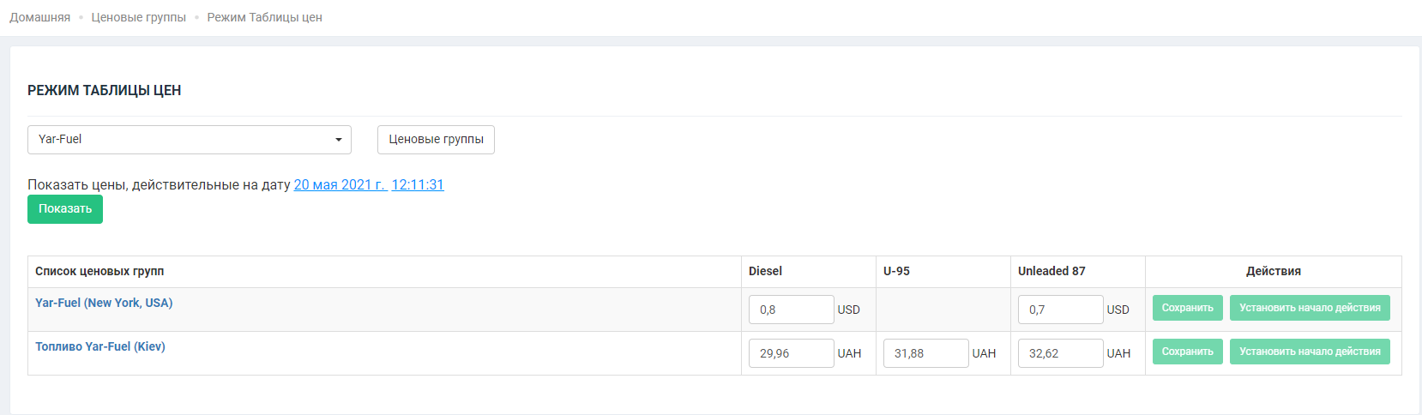Image resolution: width=1422 pixels, height=415 pixels.
Task: Focus Unleaded 87 price field for New York
Action: 1060,310
